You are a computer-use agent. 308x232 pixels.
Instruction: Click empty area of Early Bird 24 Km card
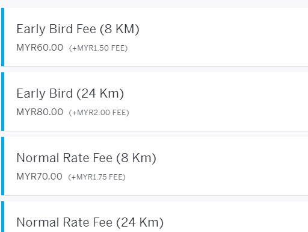pyautogui.click(x=221, y=102)
